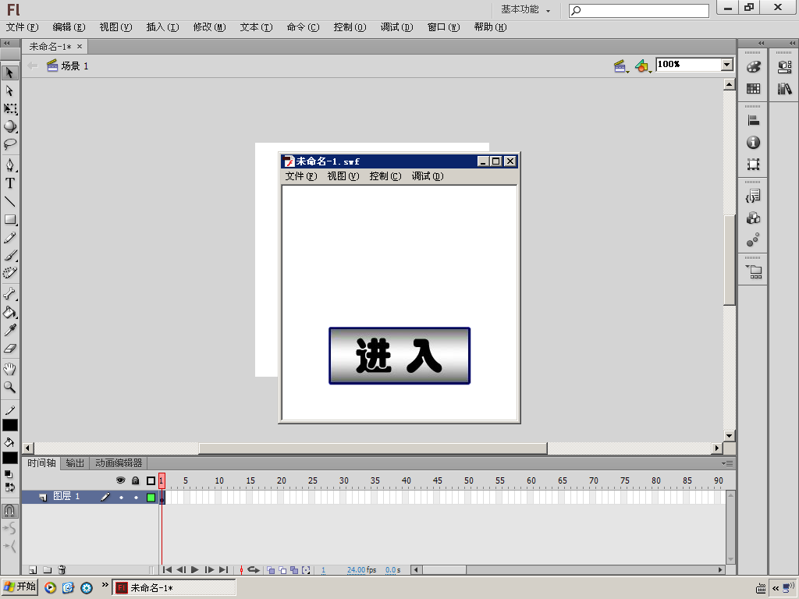Open the Components panel icon
This screenshot has width=799, height=599.
point(753,218)
